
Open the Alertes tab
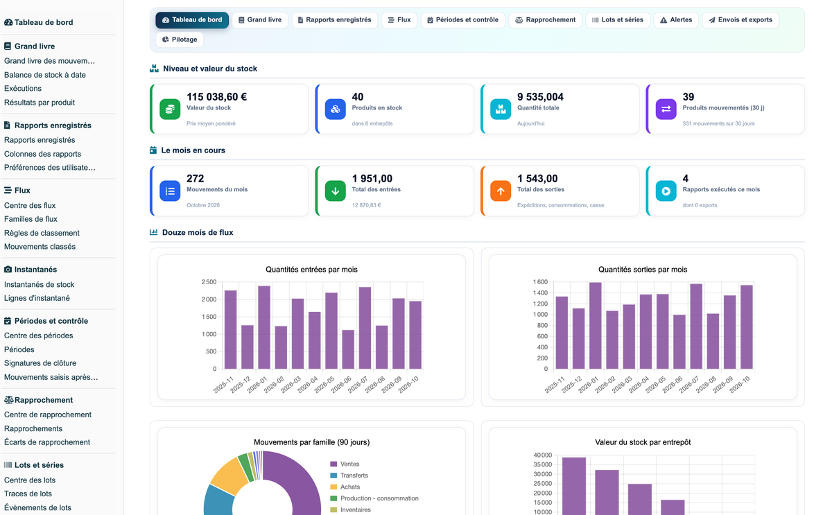coord(676,20)
